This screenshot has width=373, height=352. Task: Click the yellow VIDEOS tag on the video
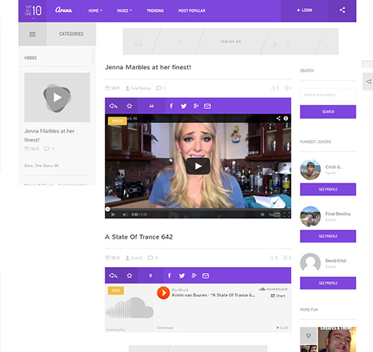point(117,121)
